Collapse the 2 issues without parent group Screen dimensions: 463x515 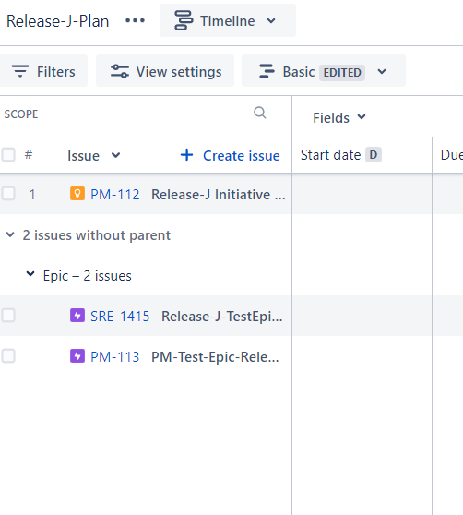tap(10, 234)
